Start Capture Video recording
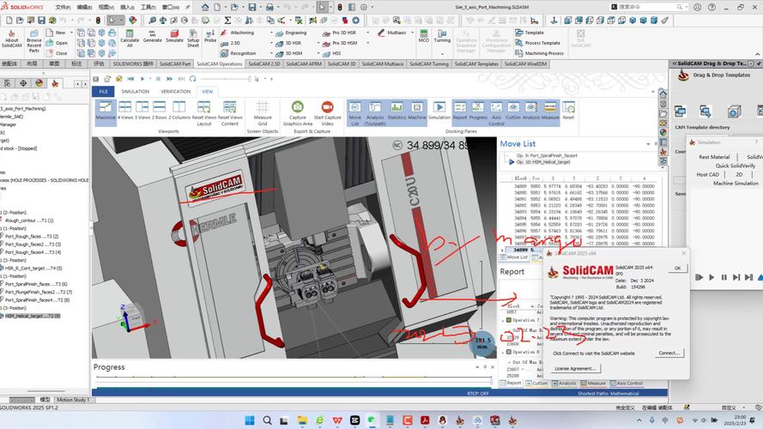The width and height of the screenshot is (763, 429). [327, 113]
